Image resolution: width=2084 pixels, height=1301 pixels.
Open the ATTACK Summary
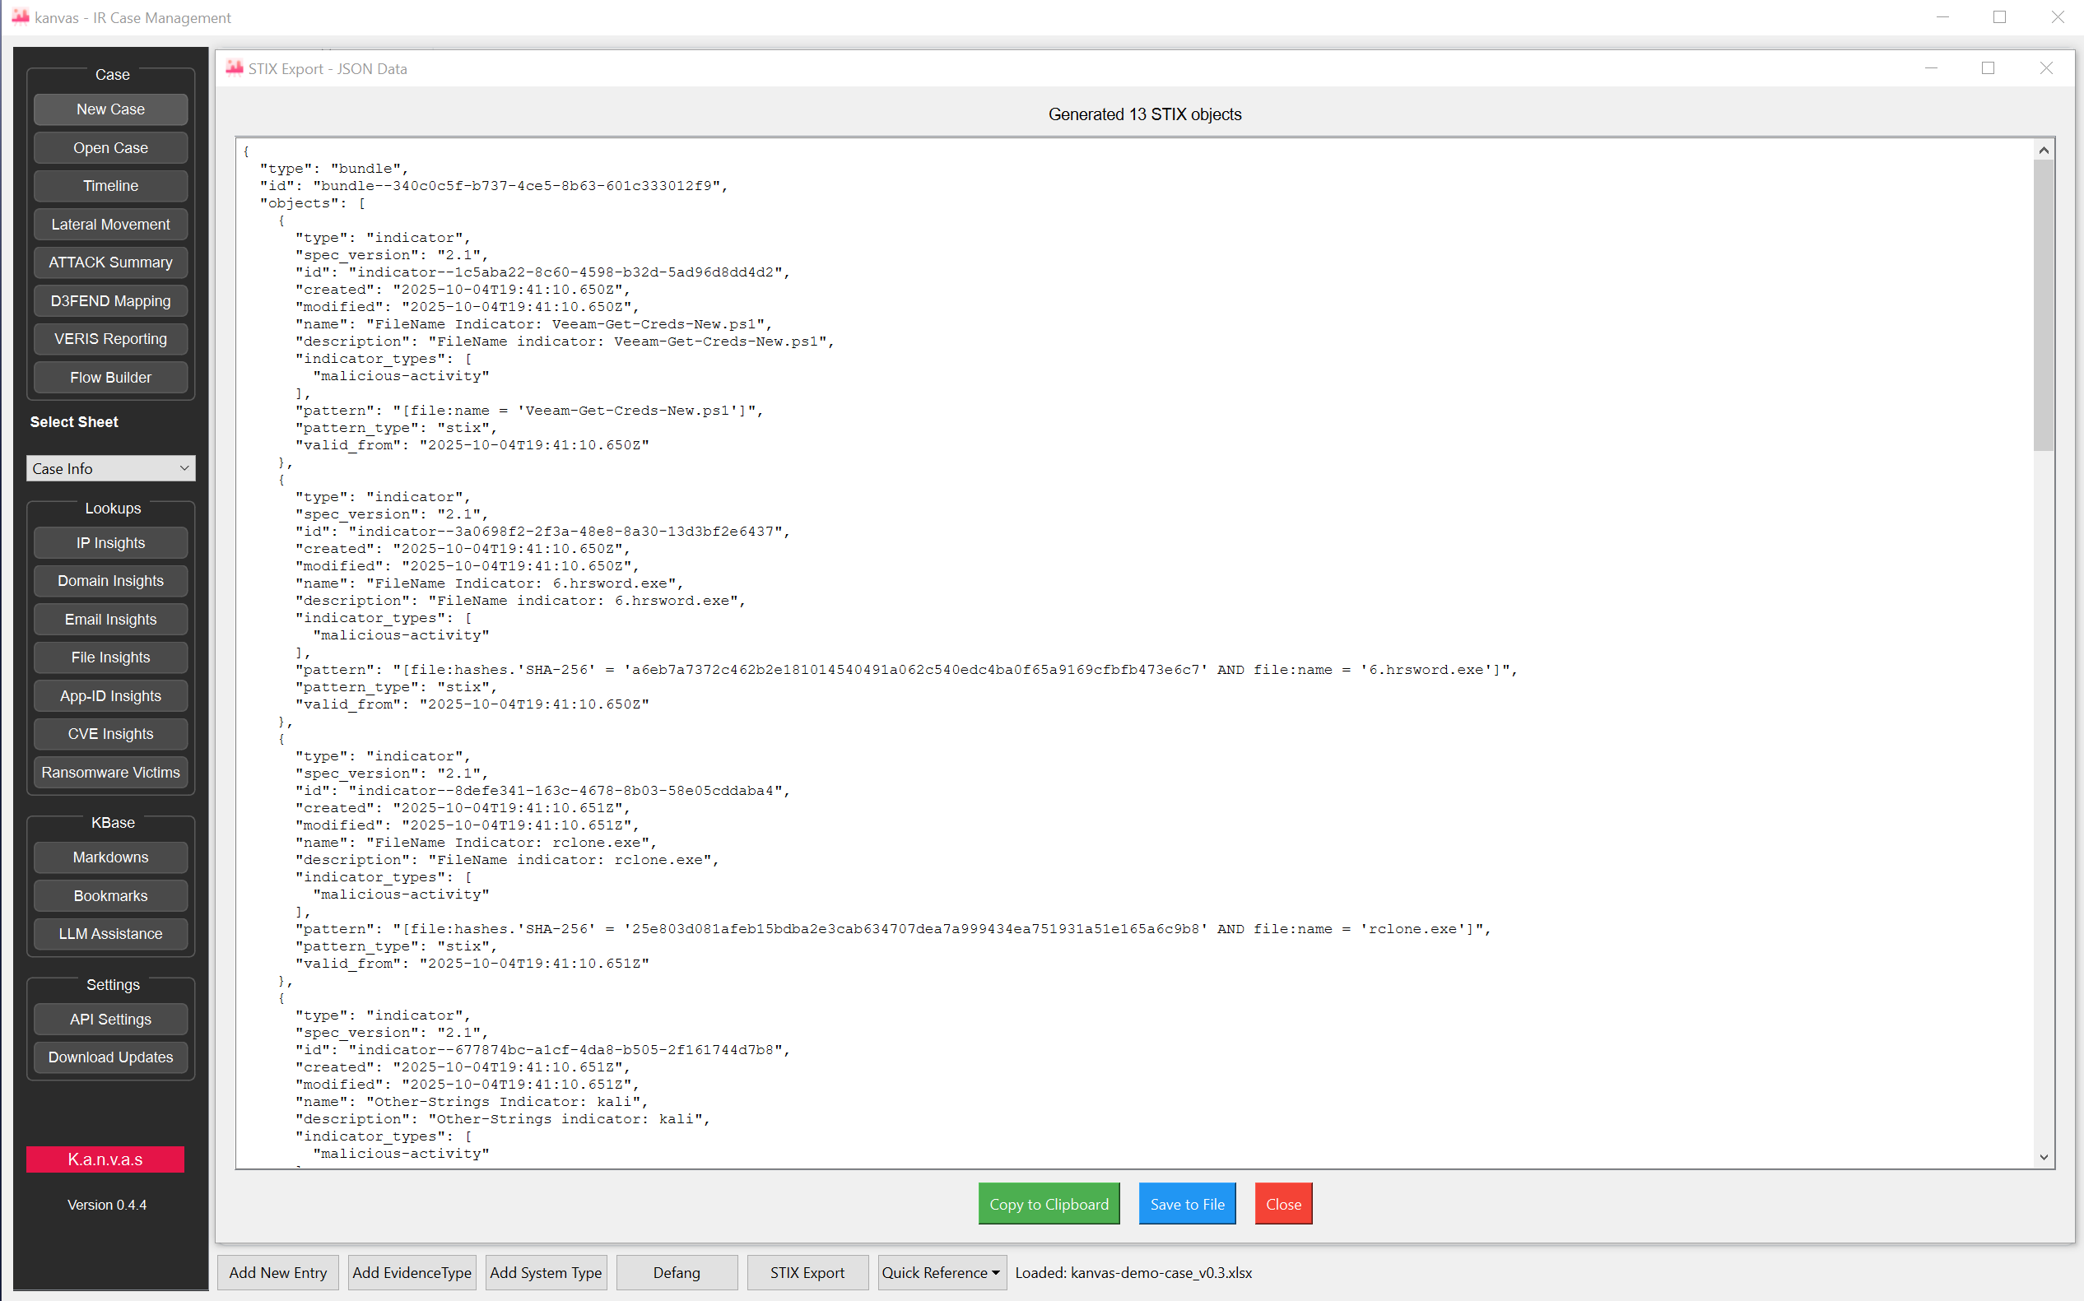pyautogui.click(x=110, y=263)
